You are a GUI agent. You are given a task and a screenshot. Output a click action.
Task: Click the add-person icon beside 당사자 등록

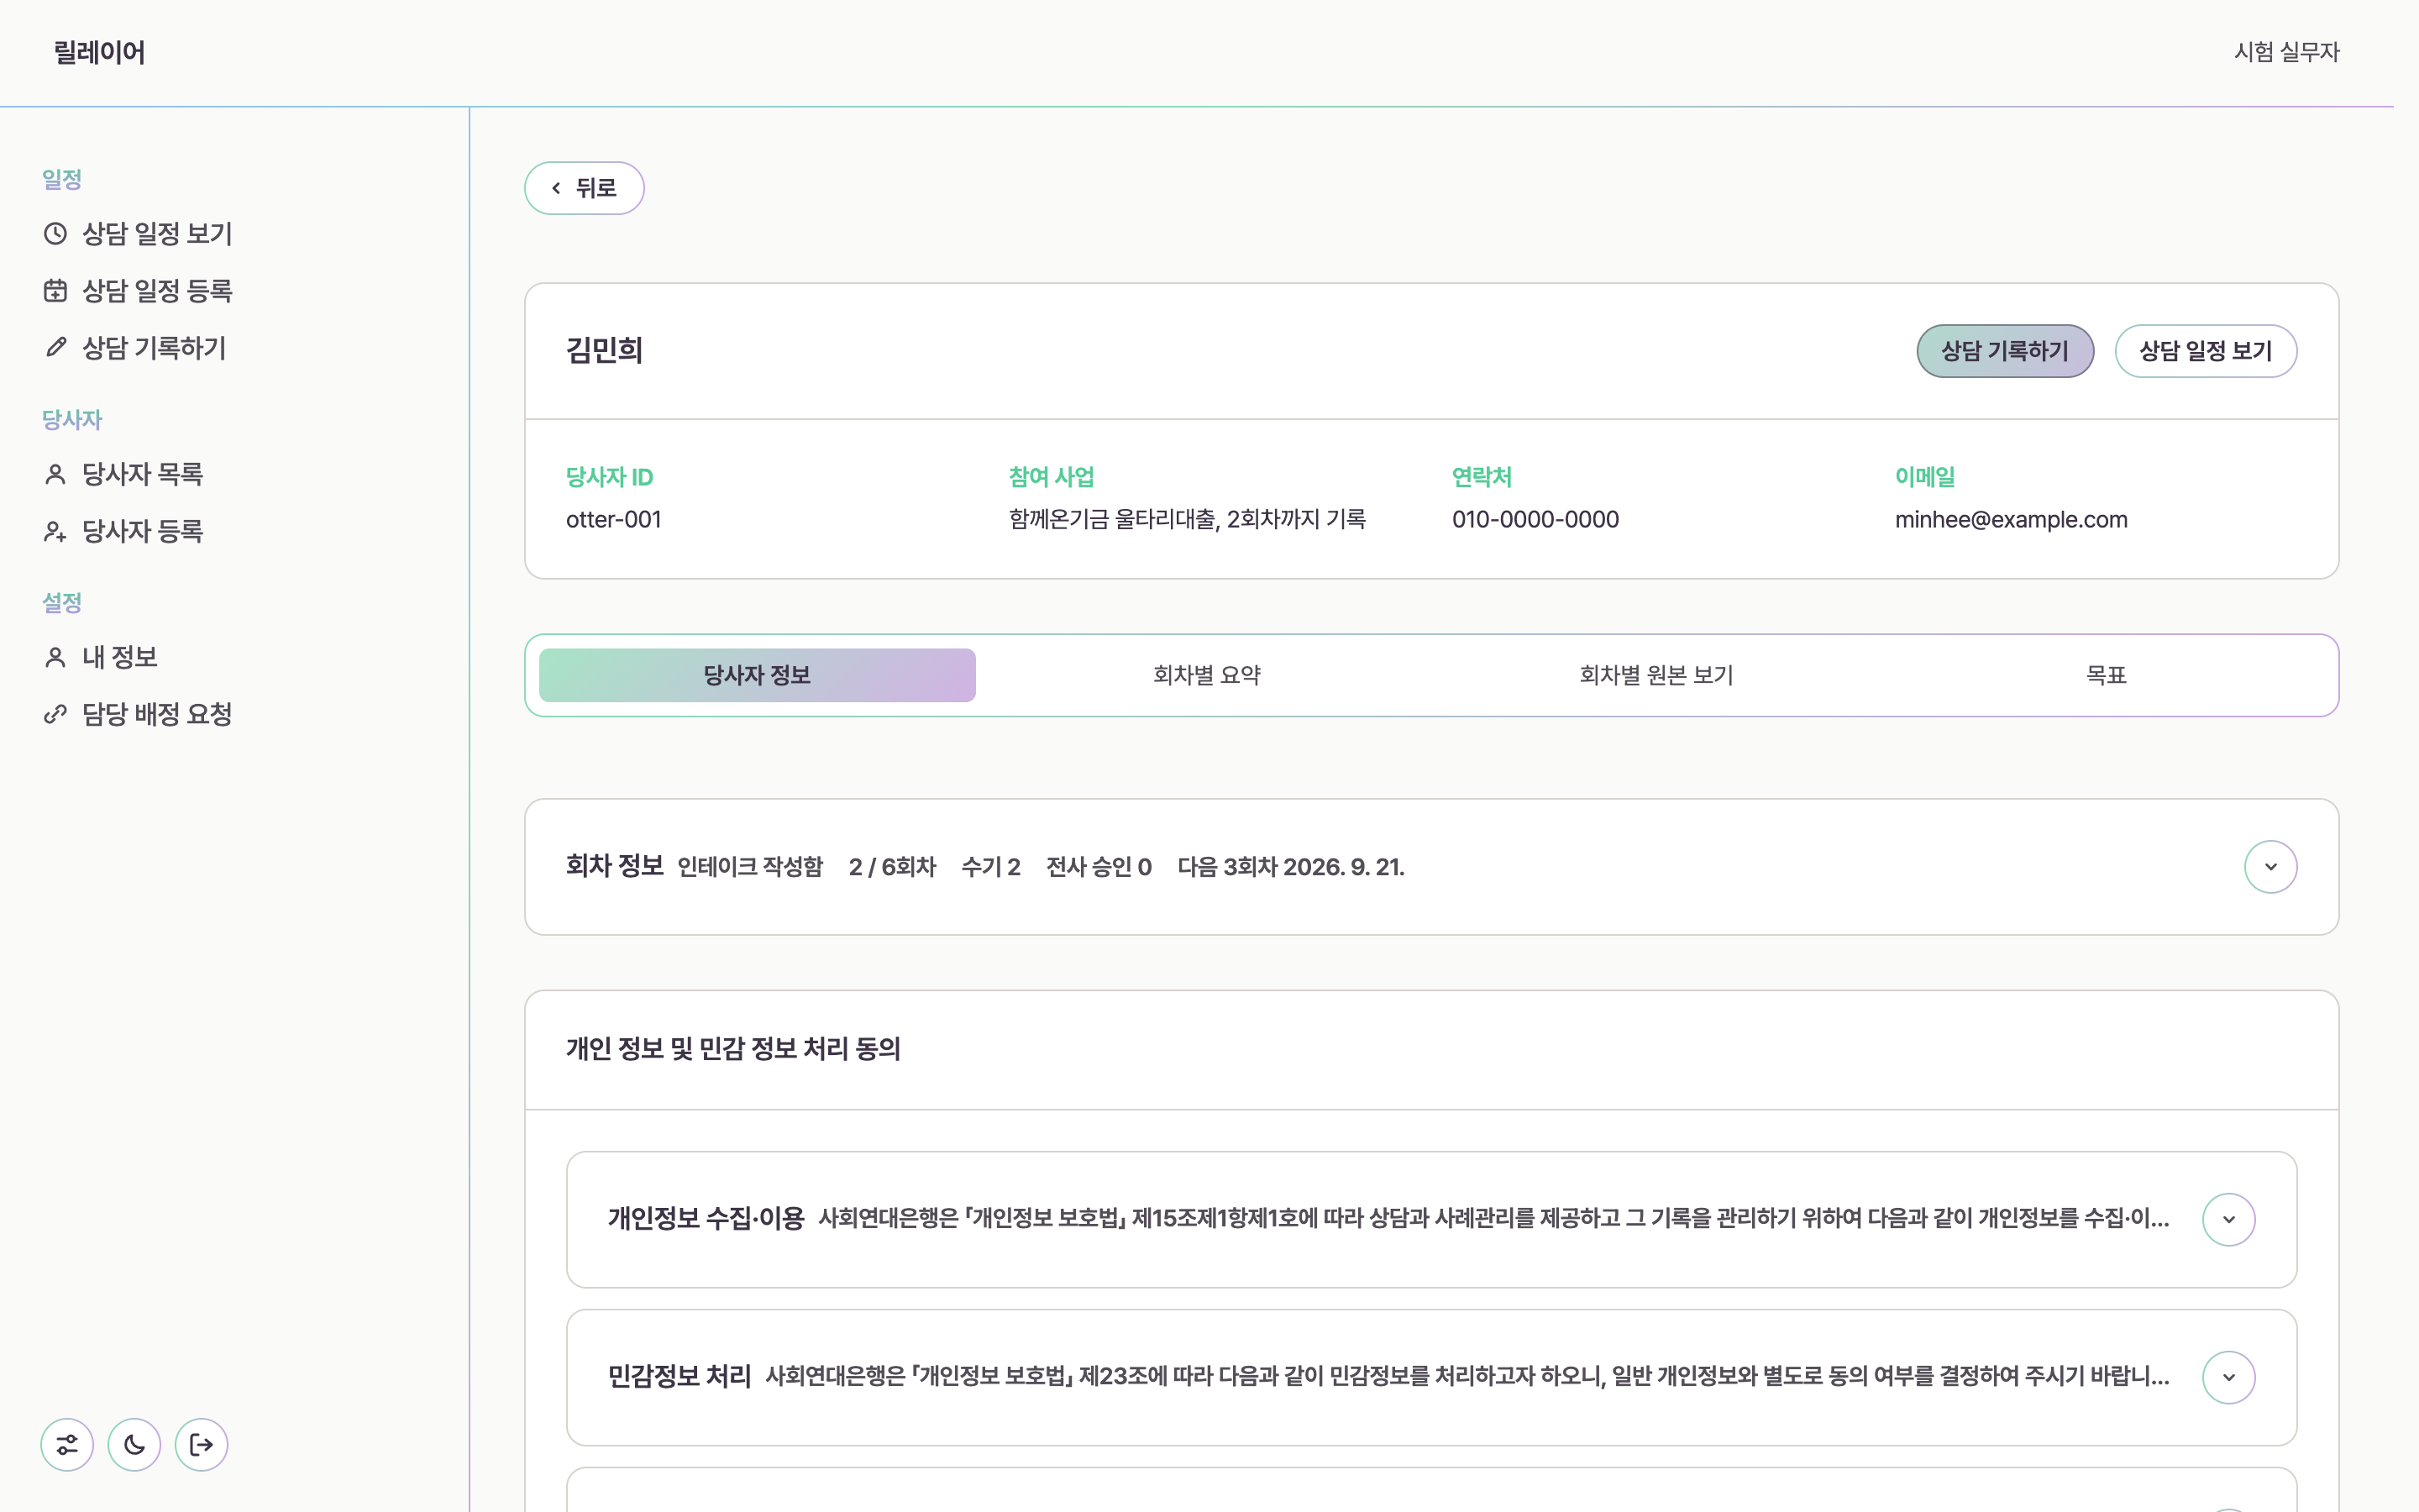tap(55, 531)
